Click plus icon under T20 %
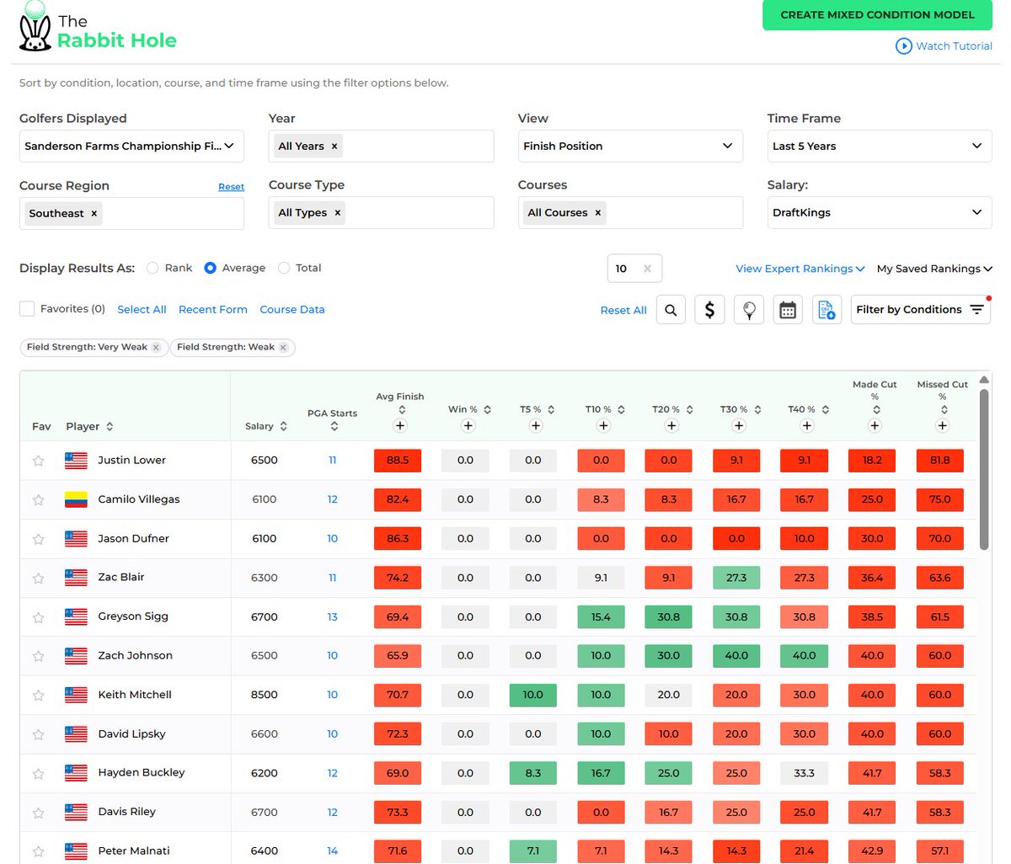This screenshot has height=864, width=1011. click(x=671, y=426)
